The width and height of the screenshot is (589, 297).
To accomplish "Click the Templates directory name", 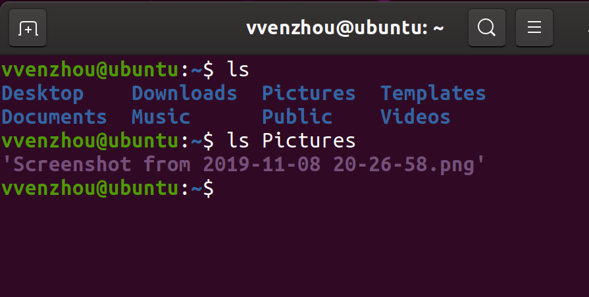I will pos(433,94).
